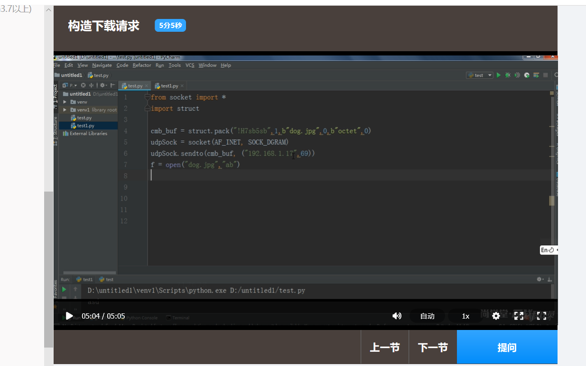This screenshot has height=366, width=586.
Task: Open the test run configuration dropdown
Action: coord(479,75)
